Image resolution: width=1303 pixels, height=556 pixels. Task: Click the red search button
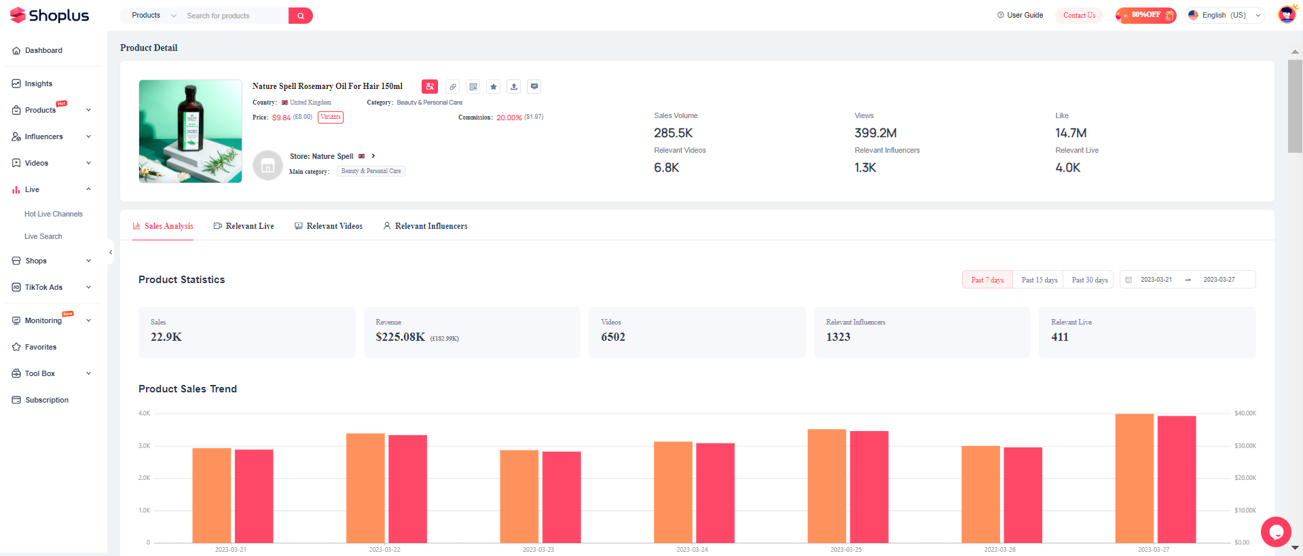pos(300,16)
